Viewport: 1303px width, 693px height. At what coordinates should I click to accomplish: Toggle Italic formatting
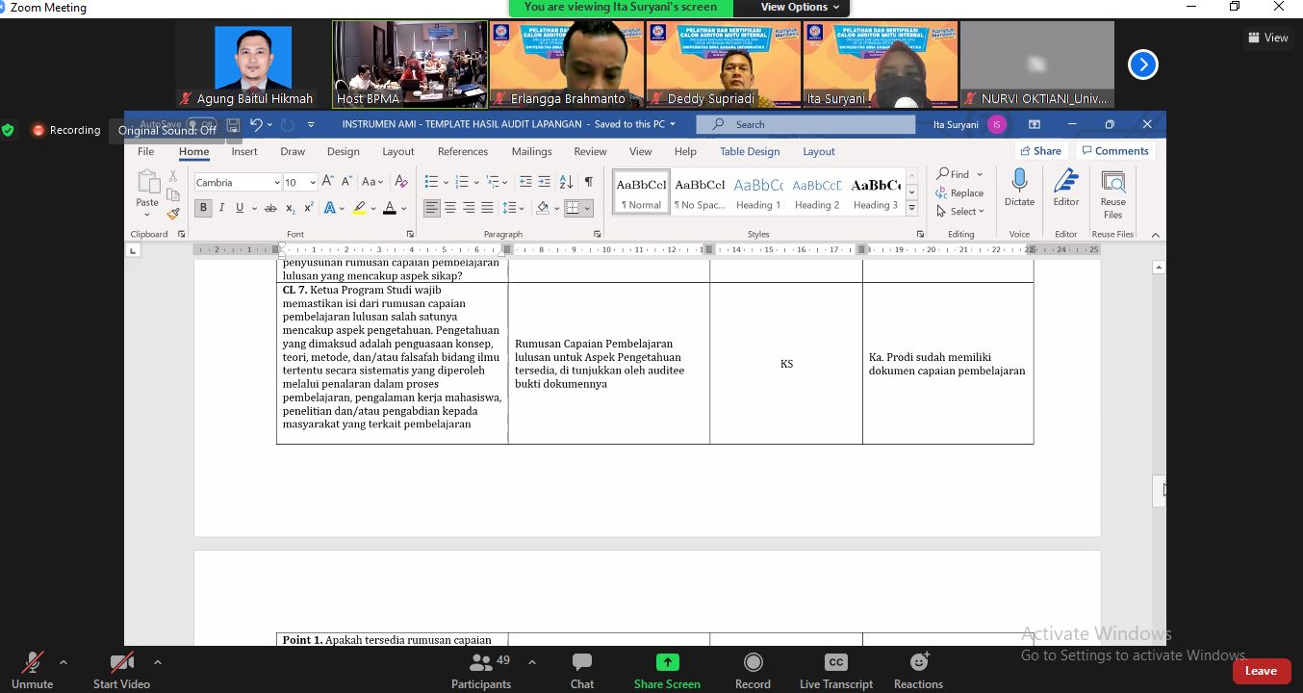coord(221,208)
